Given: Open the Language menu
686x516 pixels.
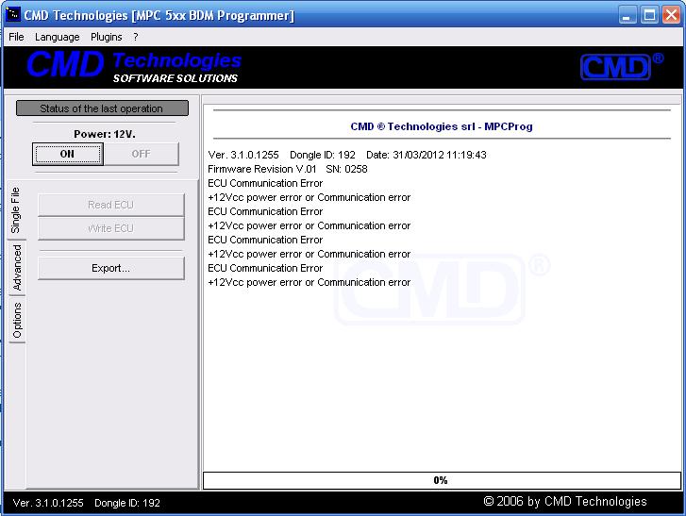Looking at the screenshot, I should tap(58, 37).
